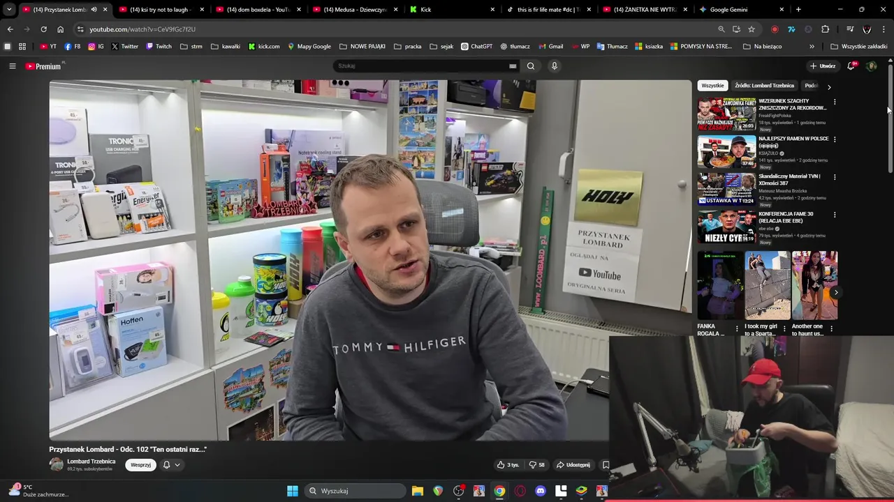The height and width of the screenshot is (502, 894).
Task: Open Wszystkie zakładki bookmarks folder
Action: point(859,47)
